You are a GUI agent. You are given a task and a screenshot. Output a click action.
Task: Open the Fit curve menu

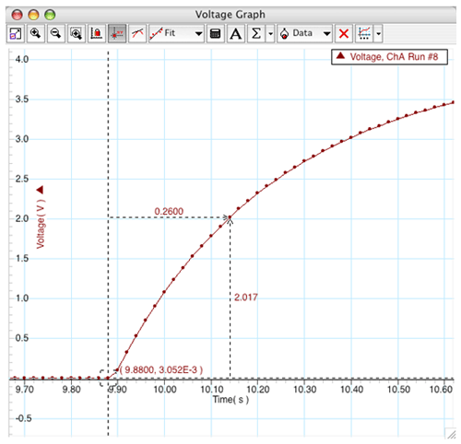[x=176, y=33]
